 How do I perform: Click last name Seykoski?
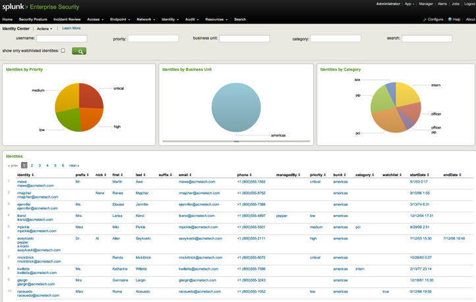[143, 239]
